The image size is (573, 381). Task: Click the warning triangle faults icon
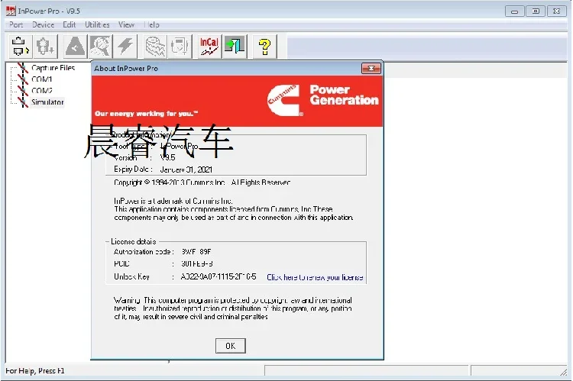[76, 47]
